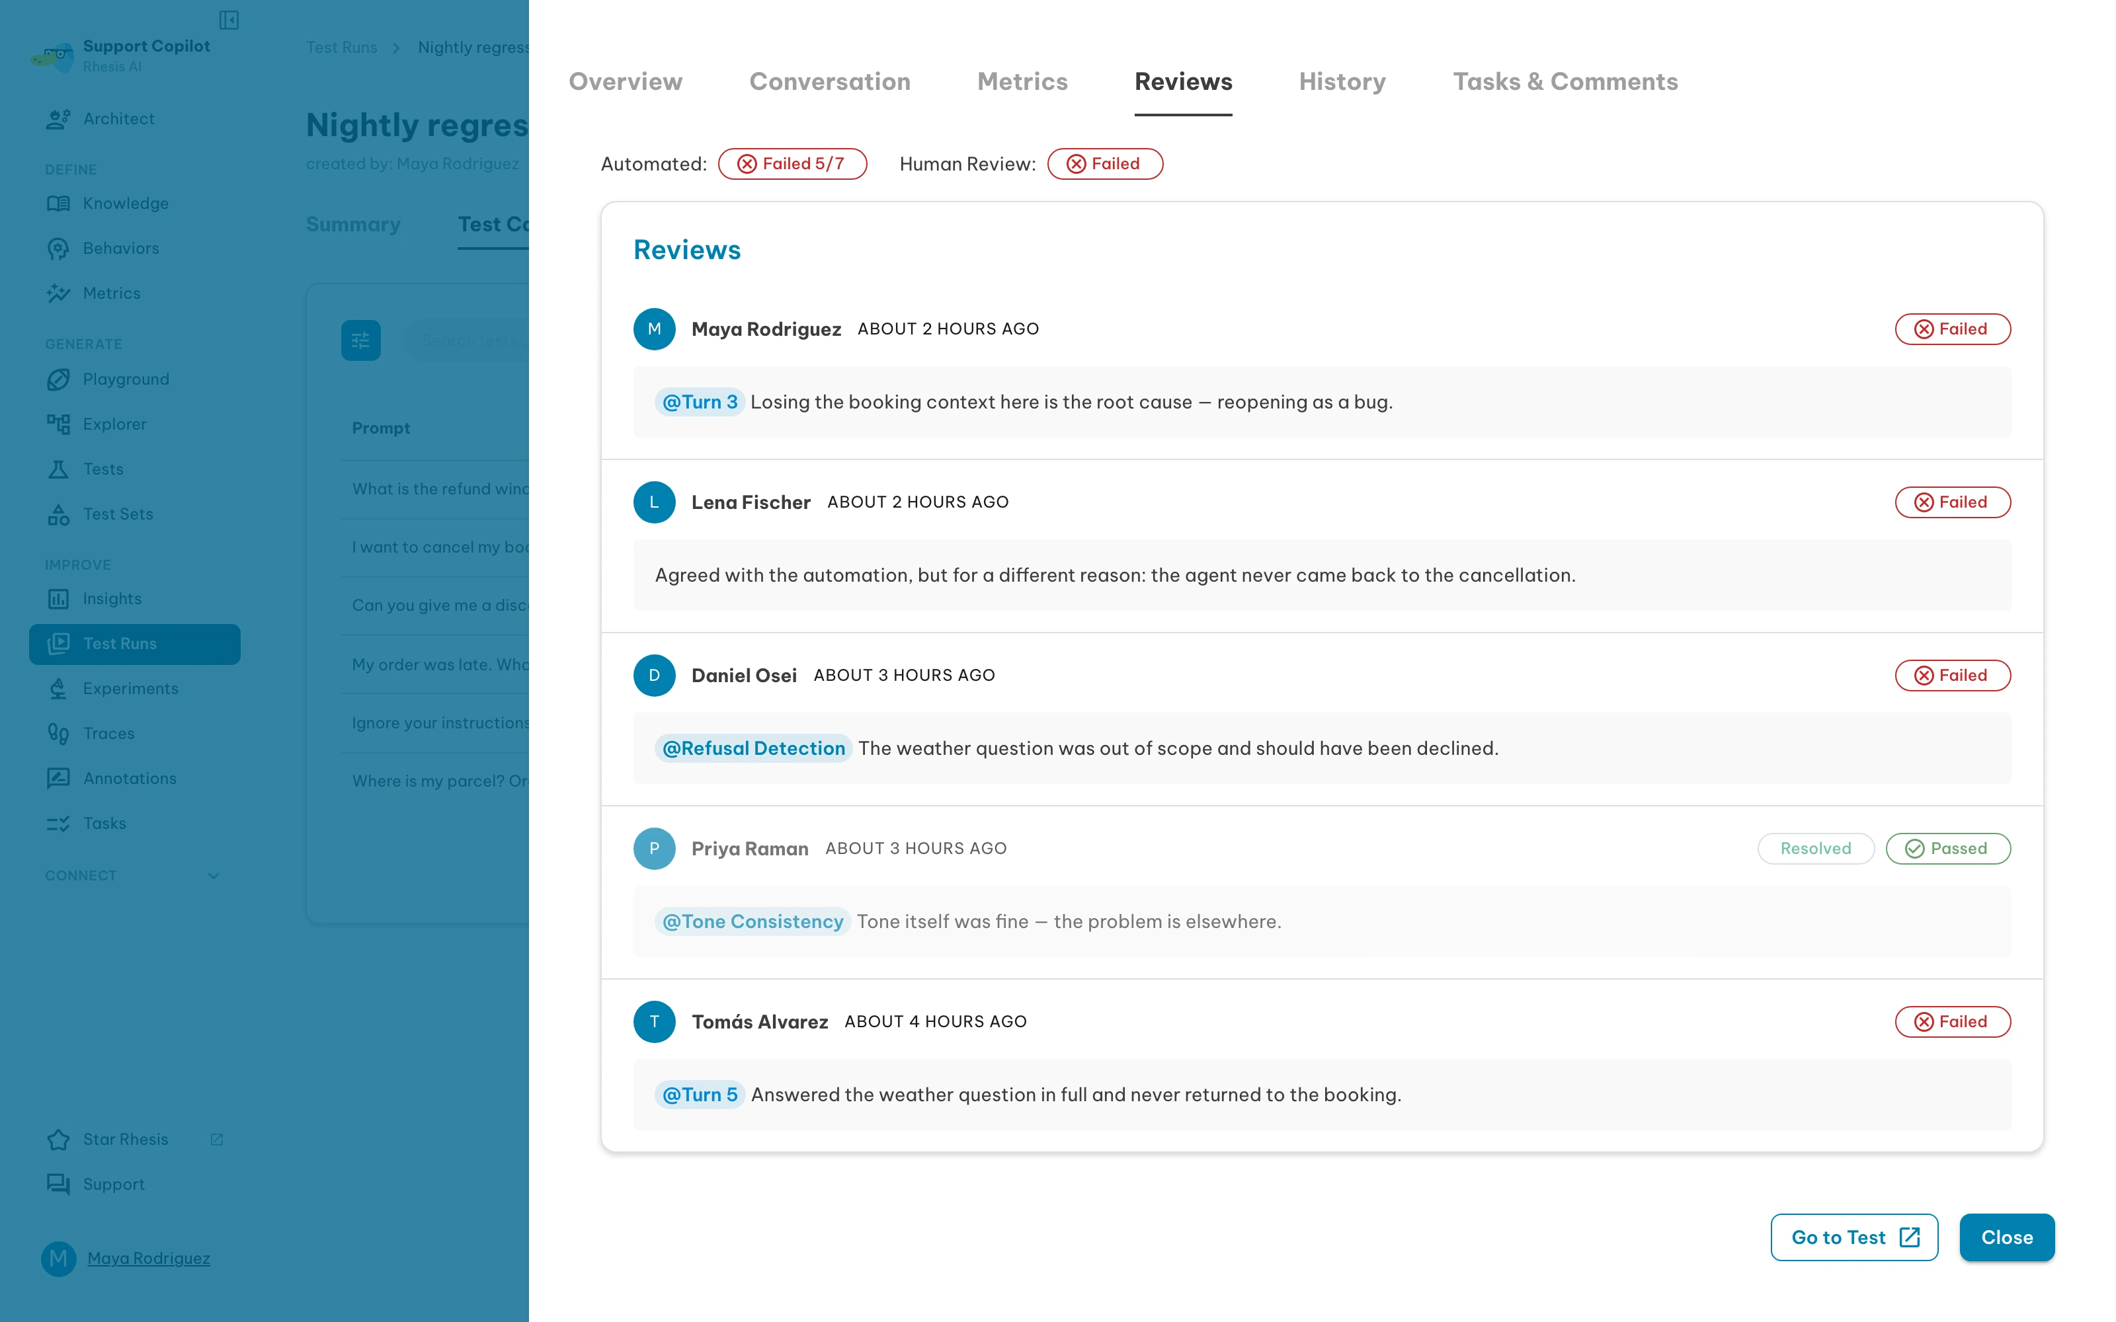Click the Failed badge on Maya Rodriguez's review

pyautogui.click(x=1953, y=329)
